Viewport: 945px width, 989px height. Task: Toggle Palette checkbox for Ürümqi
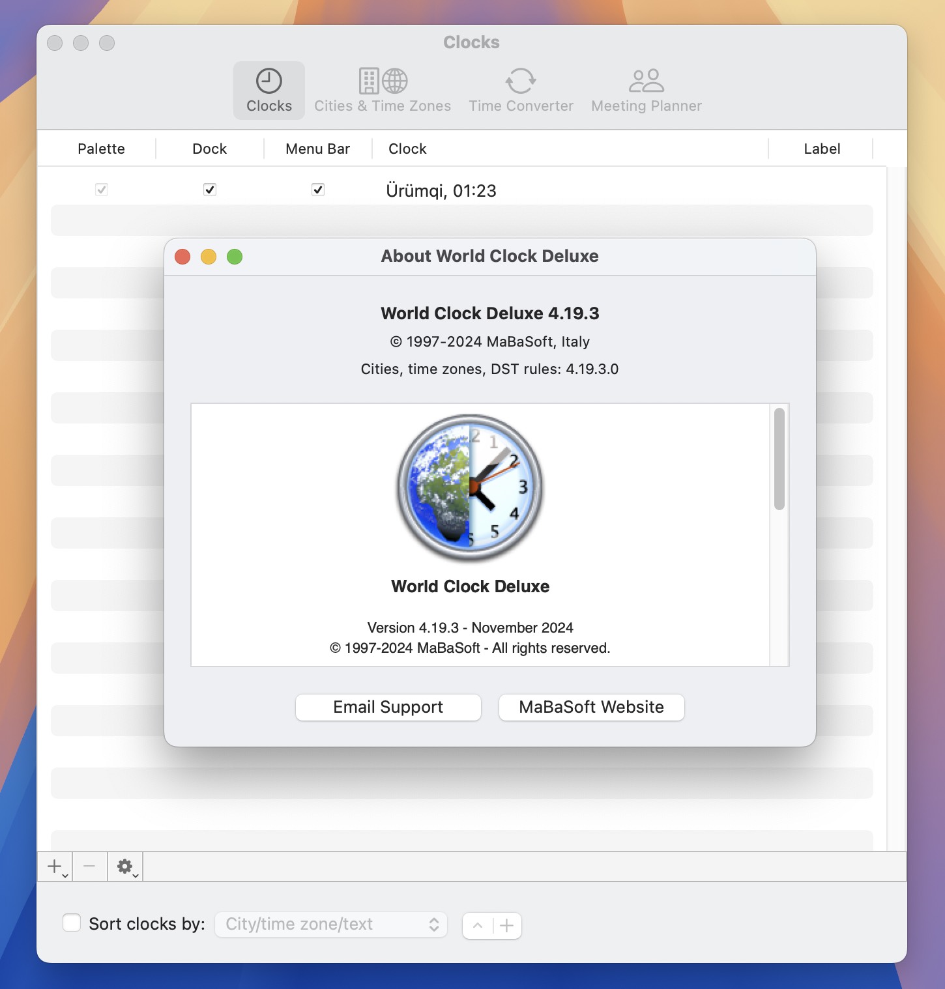pyautogui.click(x=101, y=190)
